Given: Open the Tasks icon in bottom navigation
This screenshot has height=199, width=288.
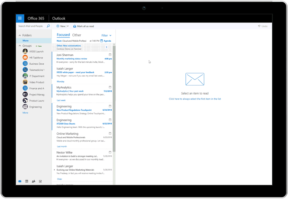Looking at the screenshot, I should tap(41, 181).
